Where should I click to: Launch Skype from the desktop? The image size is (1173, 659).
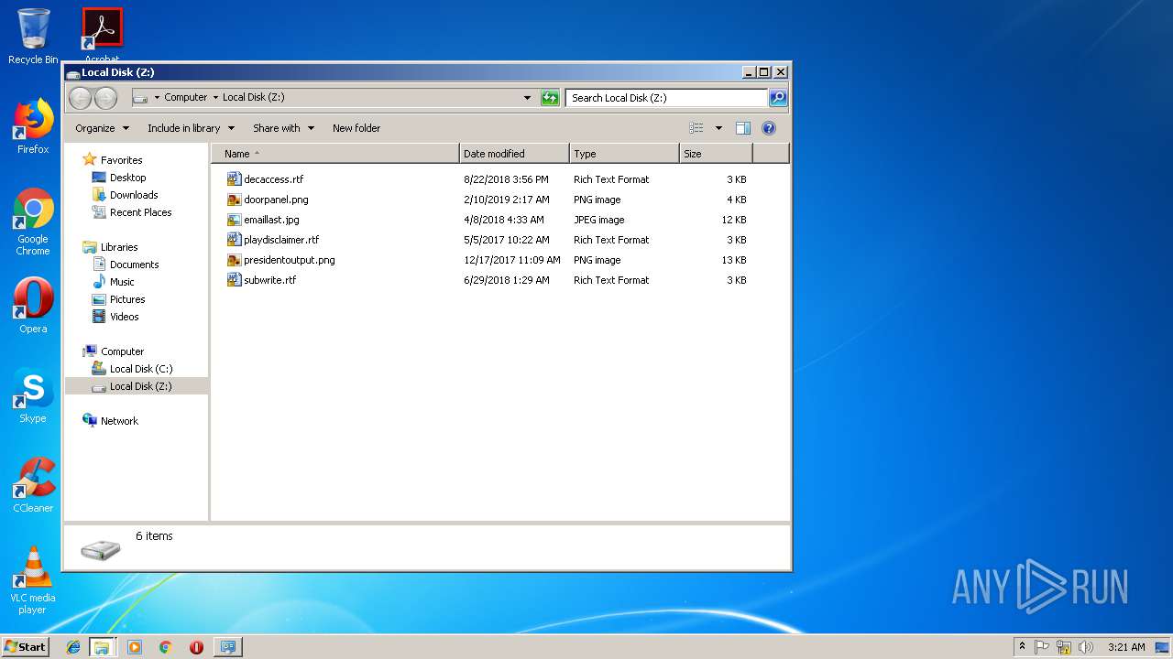[x=33, y=396]
